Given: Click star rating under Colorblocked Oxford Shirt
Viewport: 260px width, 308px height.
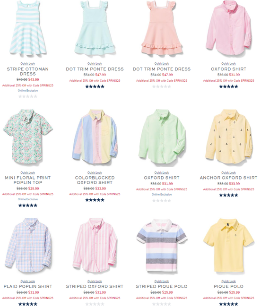Looking at the screenshot, I should (95, 200).
